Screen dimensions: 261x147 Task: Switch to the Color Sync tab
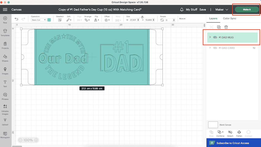pyautogui.click(x=230, y=18)
